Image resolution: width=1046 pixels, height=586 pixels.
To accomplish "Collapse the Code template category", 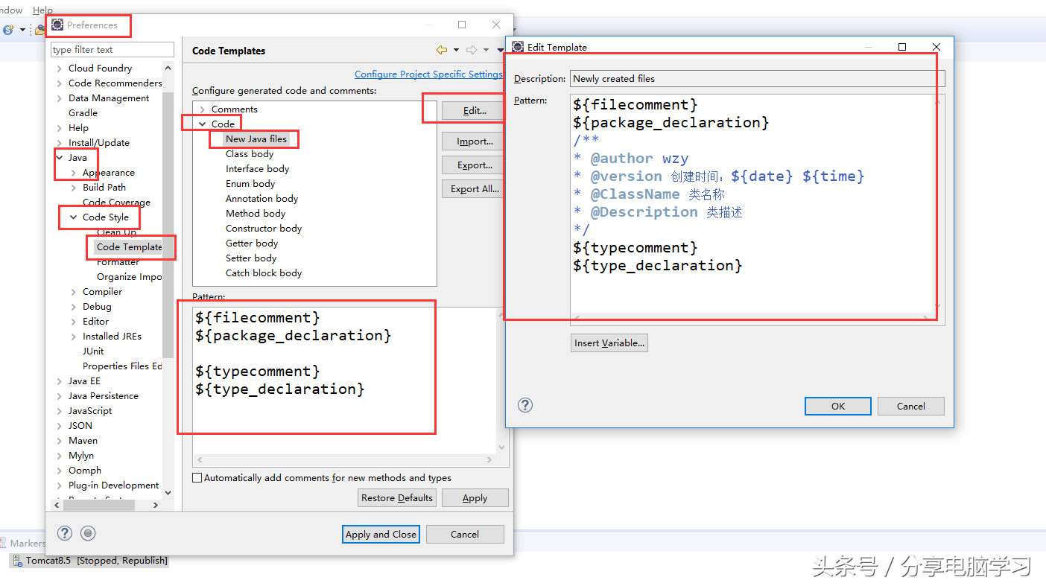I will point(202,124).
